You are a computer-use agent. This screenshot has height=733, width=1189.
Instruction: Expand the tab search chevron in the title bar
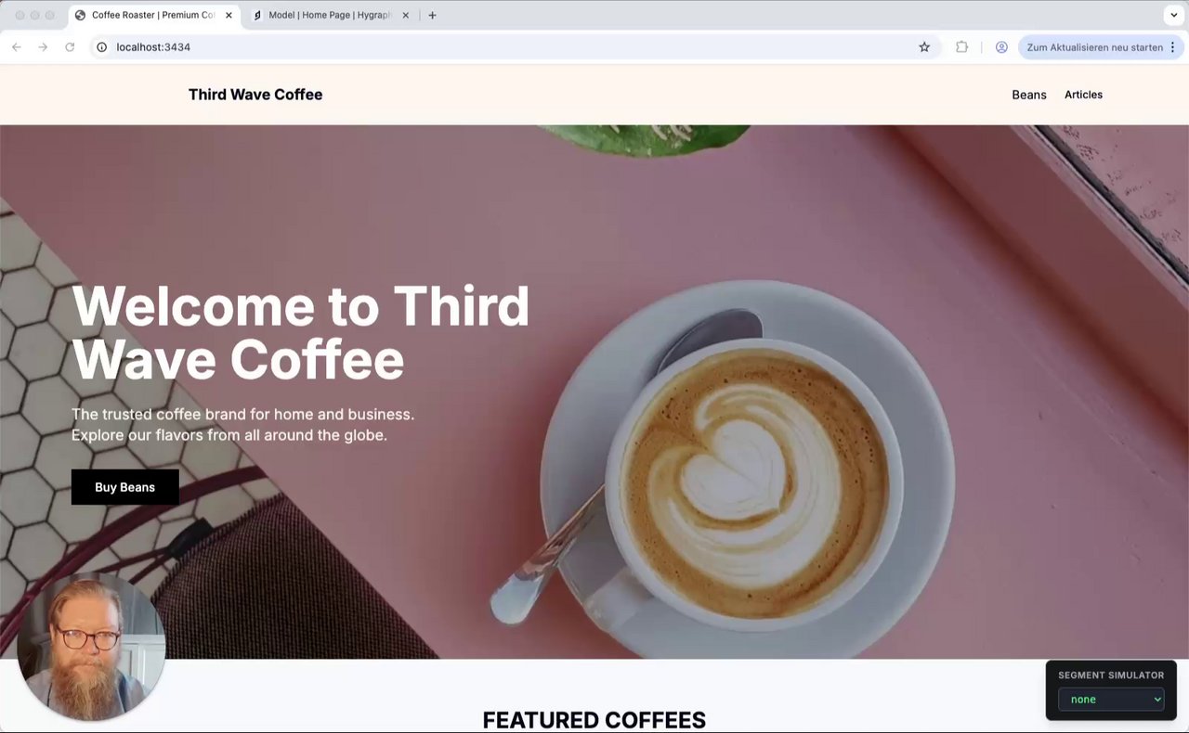tap(1174, 16)
